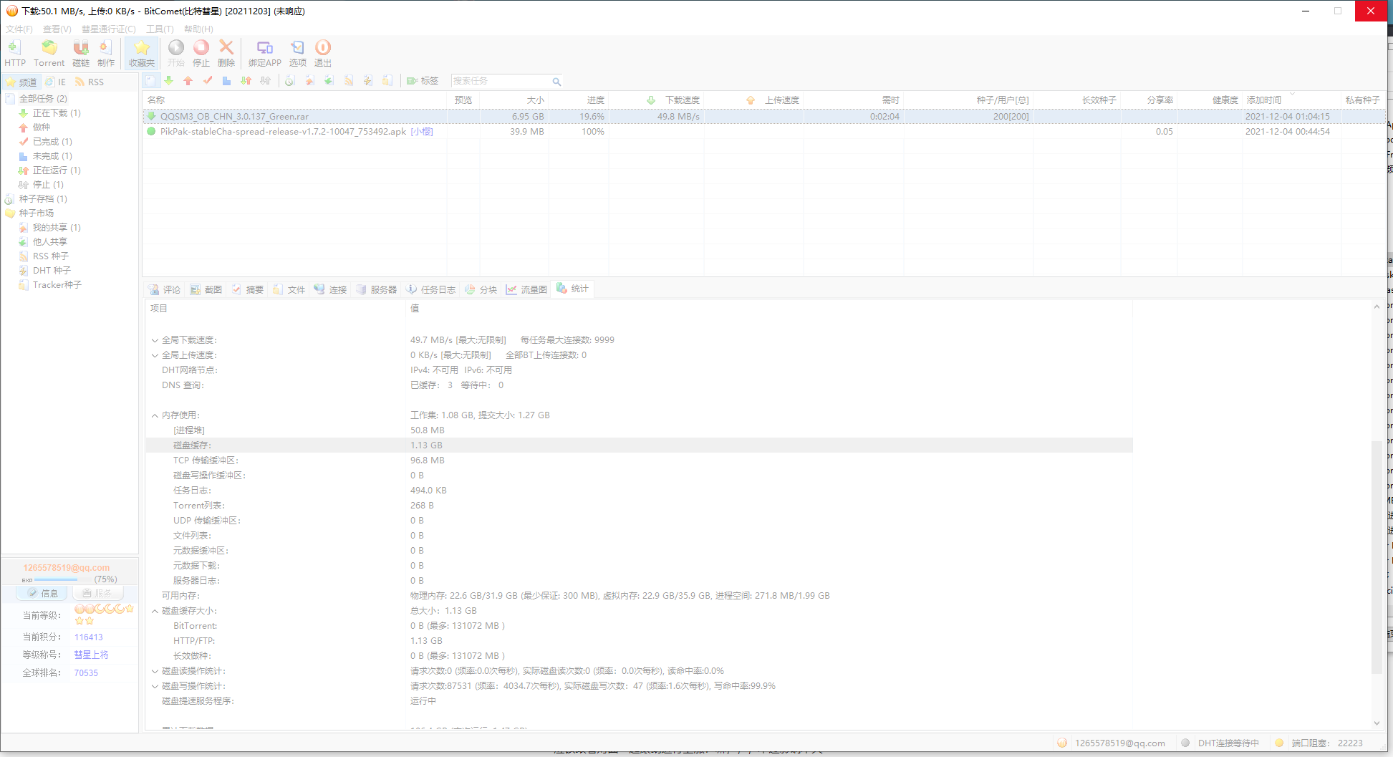Viewport: 1393px width, 757px height.
Task: Filter completed tasks via red checkmark icon
Action: point(208,81)
